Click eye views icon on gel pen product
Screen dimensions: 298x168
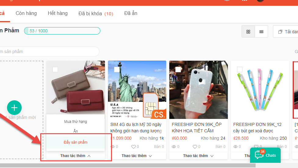(236, 147)
